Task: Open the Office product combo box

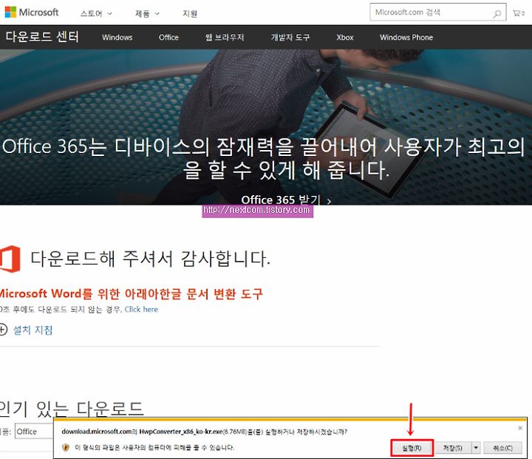Action: (34, 432)
